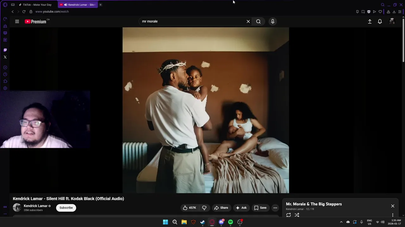The width and height of the screenshot is (405, 227).
Task: Go back to previous page
Action: [x=13, y=12]
